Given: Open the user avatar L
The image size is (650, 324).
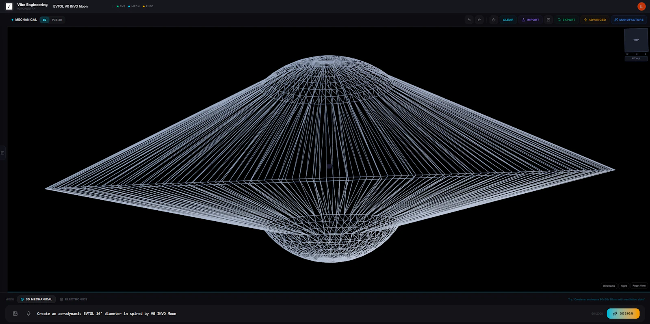Looking at the screenshot, I should click(641, 6).
